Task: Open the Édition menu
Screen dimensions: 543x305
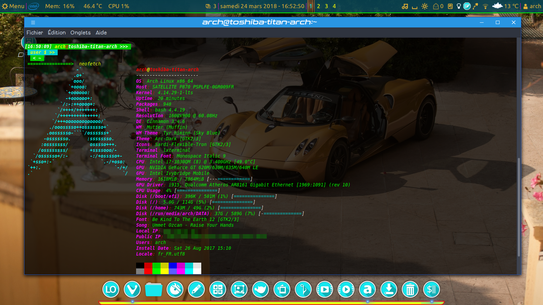Action: point(57,33)
